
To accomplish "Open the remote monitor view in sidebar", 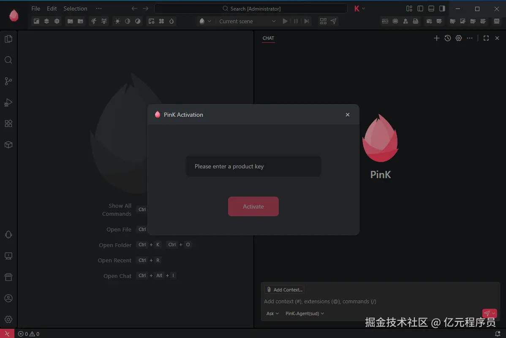I will click(8, 256).
